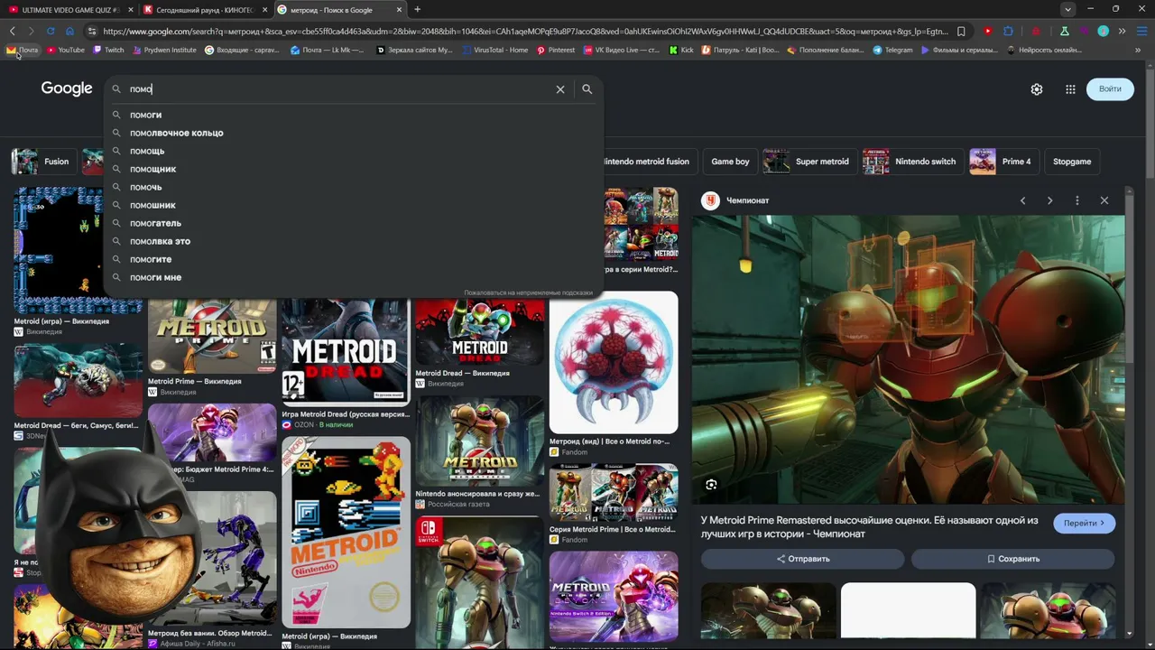Open the browser extensions puzzle icon
1155x650 pixels.
[x=1008, y=31]
